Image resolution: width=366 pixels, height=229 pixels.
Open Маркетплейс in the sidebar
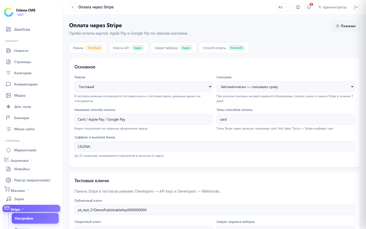pos(32,150)
